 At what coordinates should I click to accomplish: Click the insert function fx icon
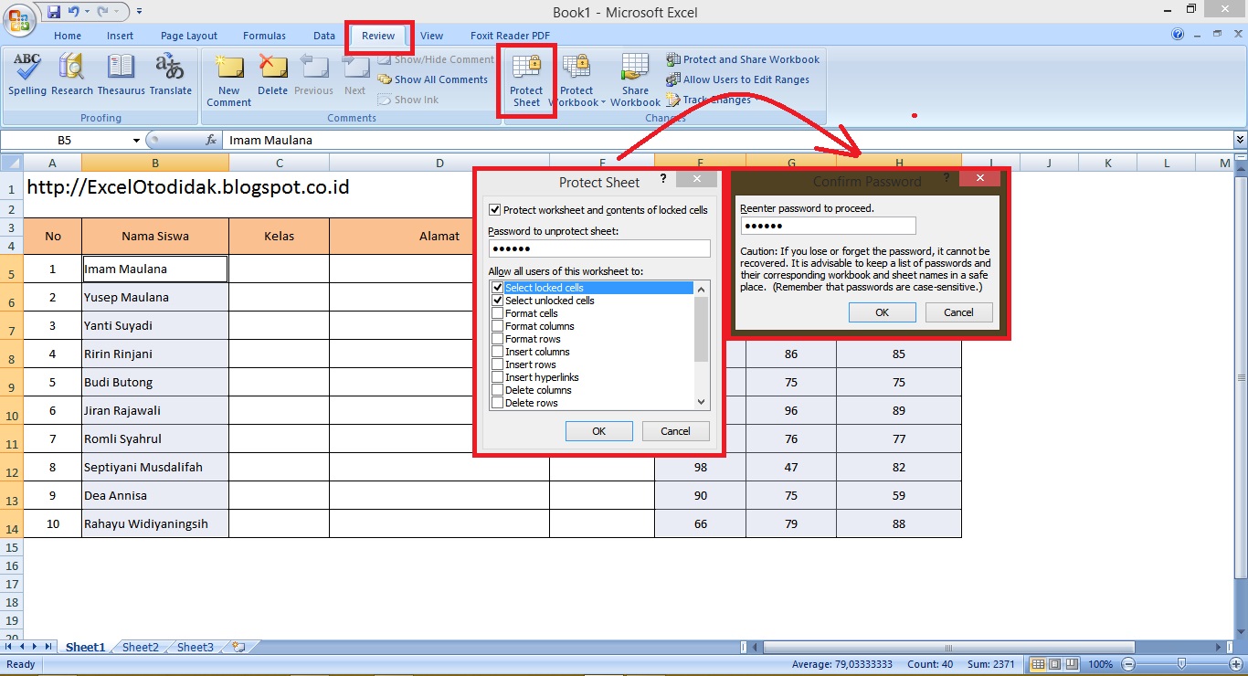(211, 140)
